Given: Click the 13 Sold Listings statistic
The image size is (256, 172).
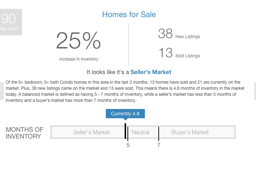Looking at the screenshot, I should pos(179,53).
